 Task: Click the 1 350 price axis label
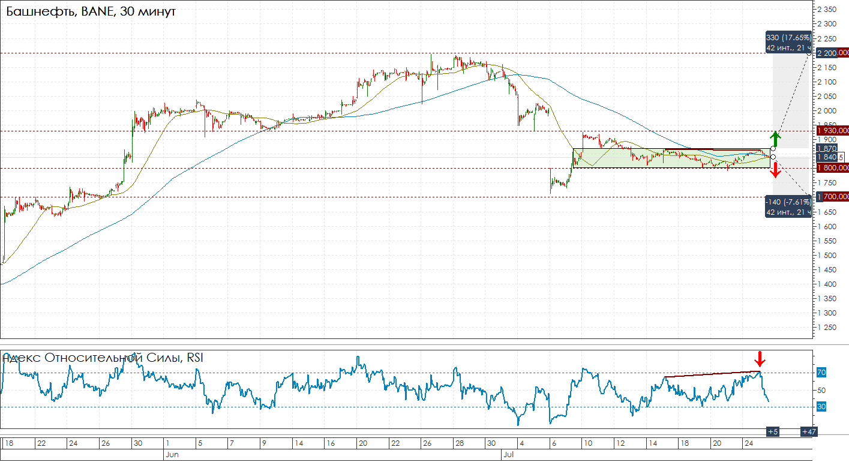[x=827, y=298]
